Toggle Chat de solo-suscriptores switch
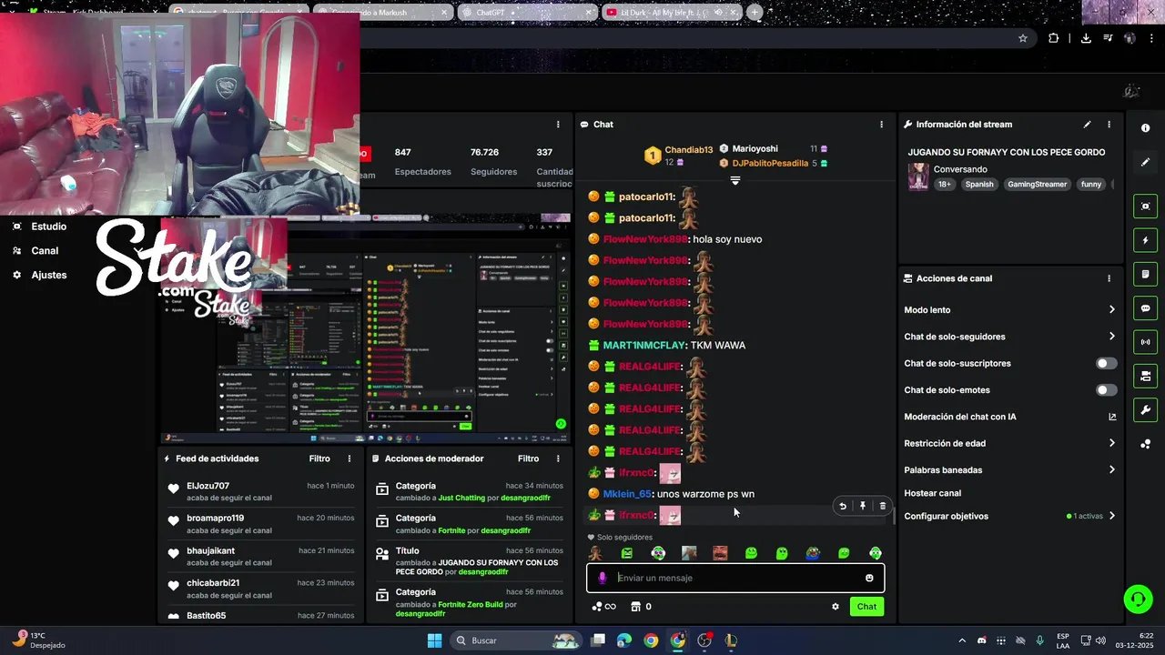Screen dimensions: 1165x655 coord(1106,363)
